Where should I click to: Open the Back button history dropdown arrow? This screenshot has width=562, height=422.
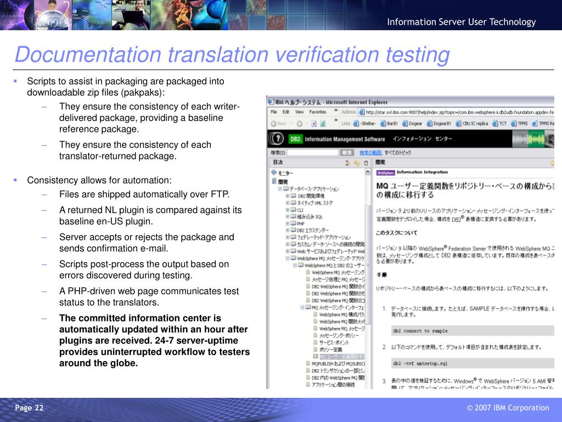291,124
